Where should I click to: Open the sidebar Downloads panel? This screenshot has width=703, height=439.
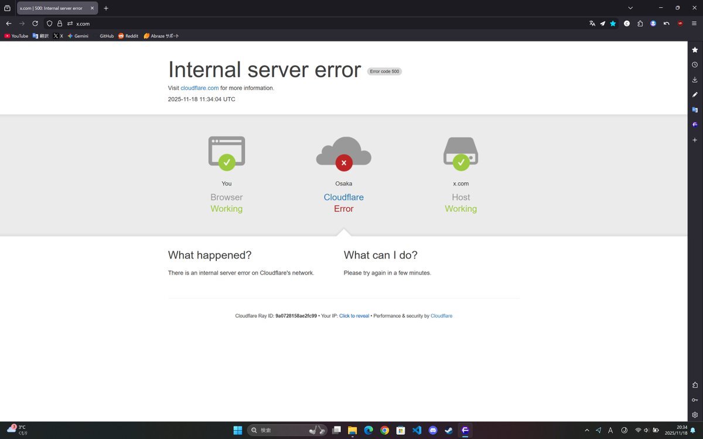click(x=695, y=80)
